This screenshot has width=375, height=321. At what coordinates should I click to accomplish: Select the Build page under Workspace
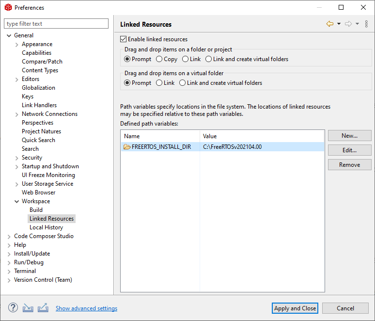click(x=36, y=210)
